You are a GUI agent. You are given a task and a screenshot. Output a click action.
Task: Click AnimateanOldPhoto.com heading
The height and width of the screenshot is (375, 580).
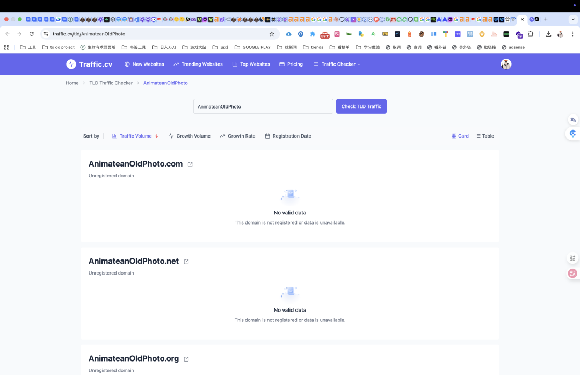tap(135, 164)
